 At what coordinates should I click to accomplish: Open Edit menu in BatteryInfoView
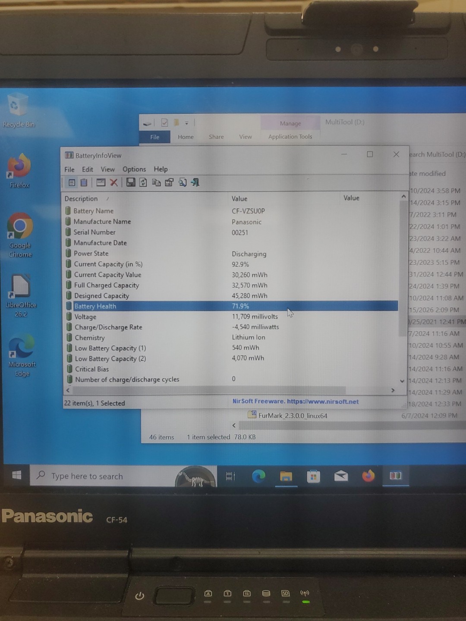88,169
